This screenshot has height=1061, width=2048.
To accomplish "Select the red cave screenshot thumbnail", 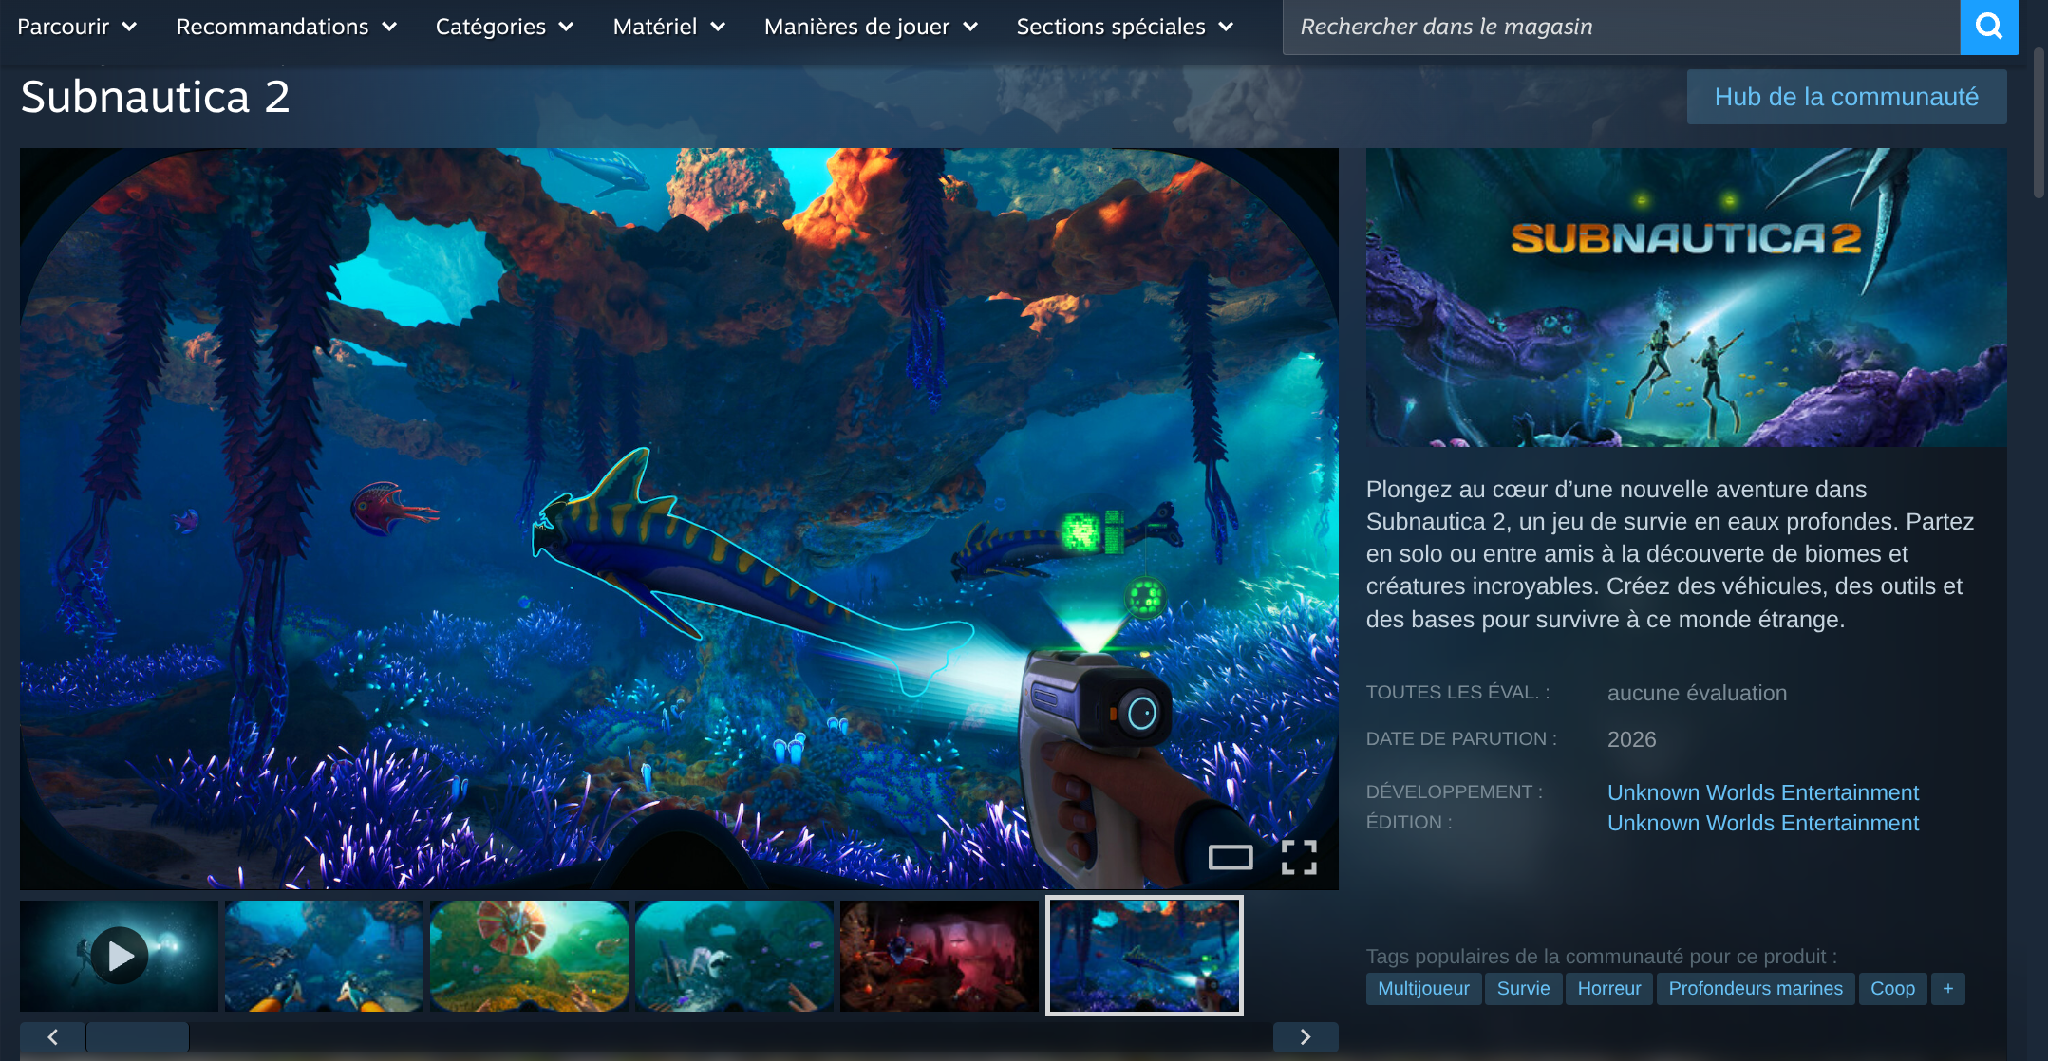I will coord(939,956).
